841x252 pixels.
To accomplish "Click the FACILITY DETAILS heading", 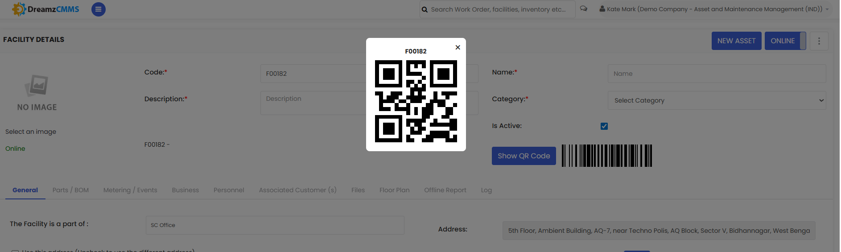I will [x=34, y=40].
